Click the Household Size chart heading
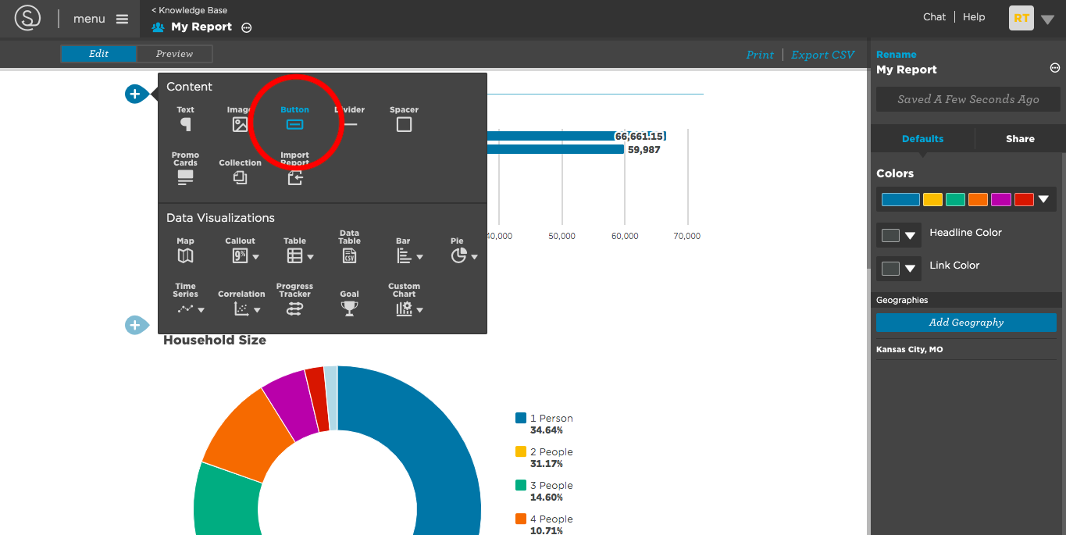1066x535 pixels. [x=215, y=341]
